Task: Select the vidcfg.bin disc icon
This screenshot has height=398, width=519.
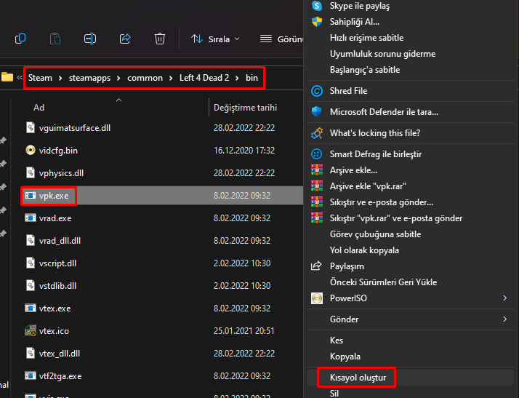Action: click(x=31, y=150)
